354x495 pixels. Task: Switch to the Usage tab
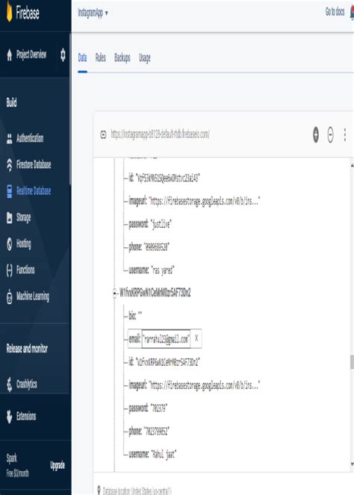click(x=145, y=58)
